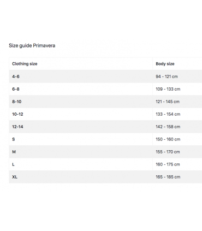Screen dimensions: 202x231
Task: Select the Clothing size column header
Action: point(25,64)
